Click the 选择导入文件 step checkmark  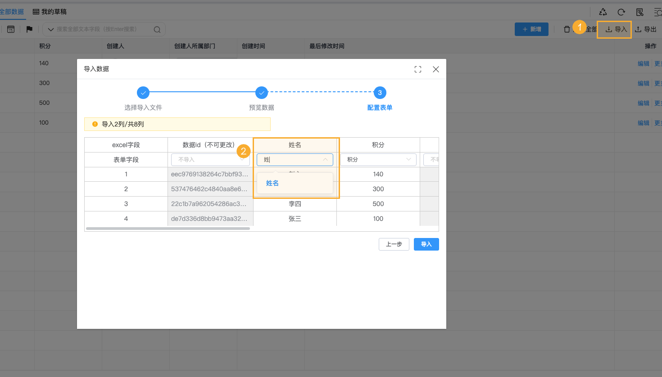click(x=143, y=93)
